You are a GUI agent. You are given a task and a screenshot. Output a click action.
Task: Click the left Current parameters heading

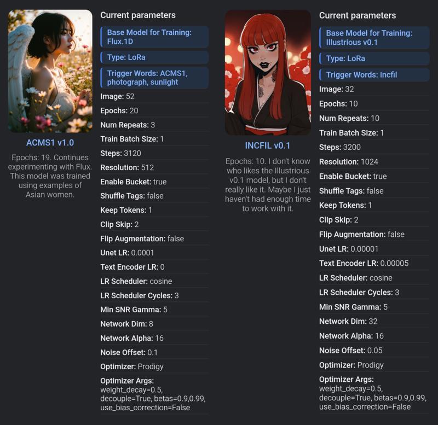click(138, 15)
